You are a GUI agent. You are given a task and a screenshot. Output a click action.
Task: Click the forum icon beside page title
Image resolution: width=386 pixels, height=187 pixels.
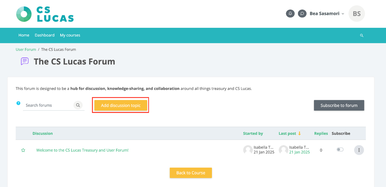click(x=25, y=61)
